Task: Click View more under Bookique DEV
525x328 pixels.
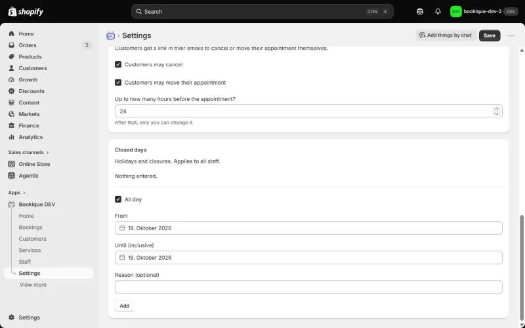Action: coord(33,285)
